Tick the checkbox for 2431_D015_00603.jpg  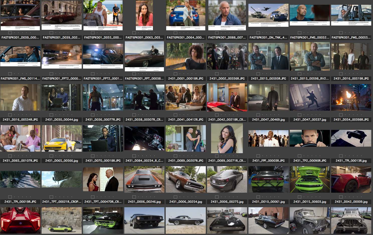tap(300, 197)
